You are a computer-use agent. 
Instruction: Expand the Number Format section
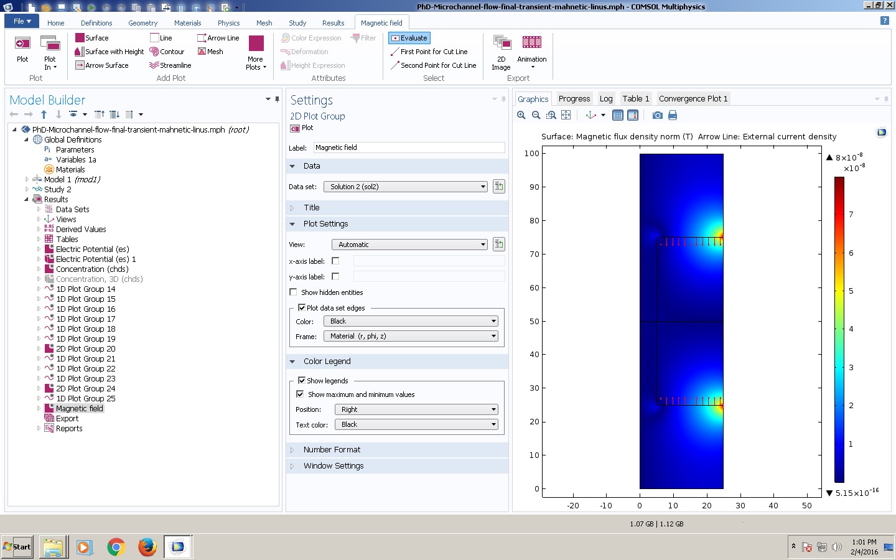click(x=332, y=449)
